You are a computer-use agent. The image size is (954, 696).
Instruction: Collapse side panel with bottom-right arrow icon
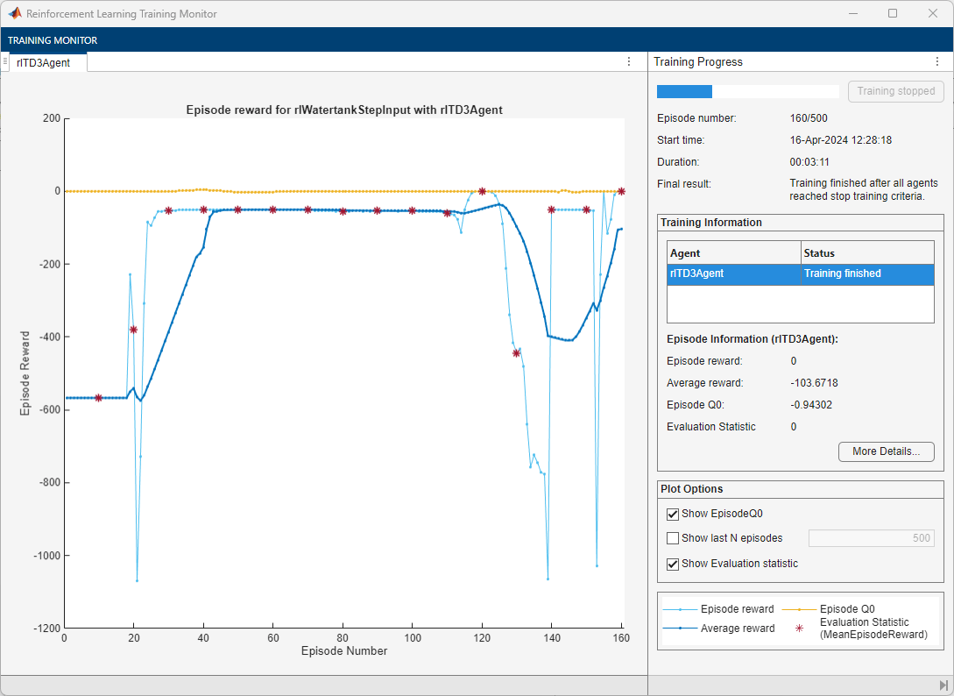coord(943,685)
